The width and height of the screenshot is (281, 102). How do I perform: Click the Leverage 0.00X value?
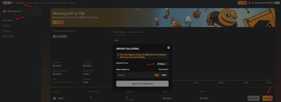[86, 82]
